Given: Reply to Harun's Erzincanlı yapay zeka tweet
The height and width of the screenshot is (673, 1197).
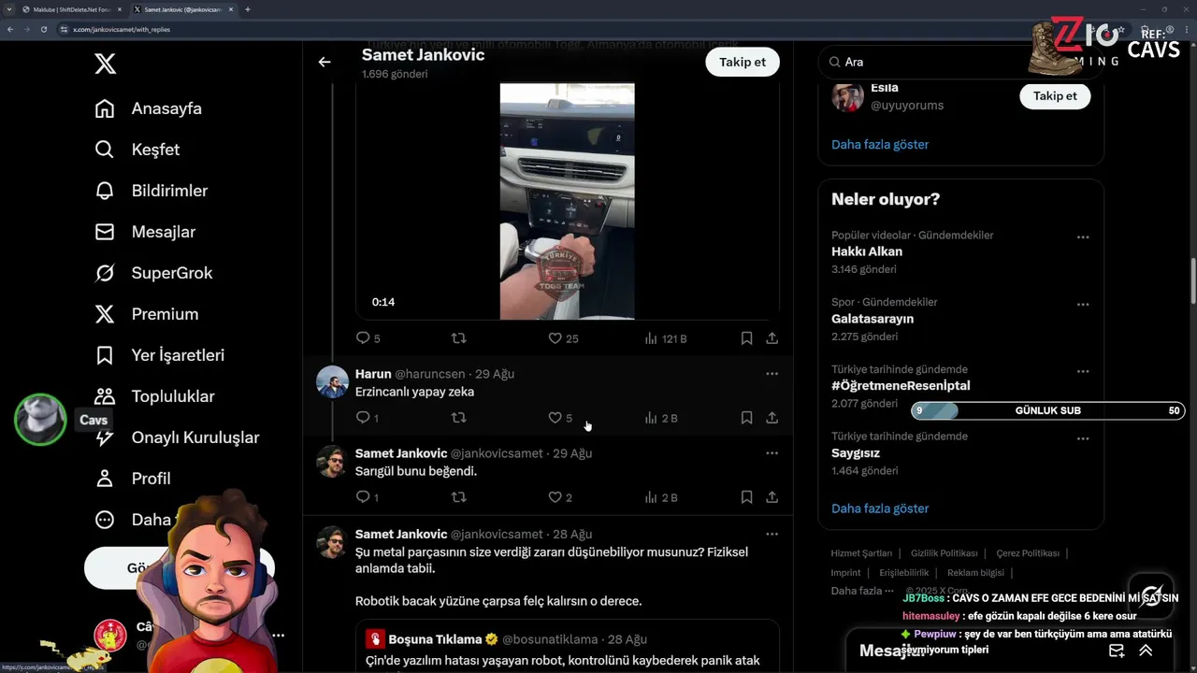Looking at the screenshot, I should click(368, 418).
